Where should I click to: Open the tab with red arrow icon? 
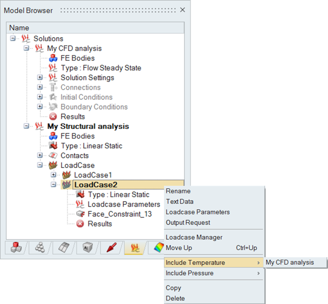click(x=112, y=248)
